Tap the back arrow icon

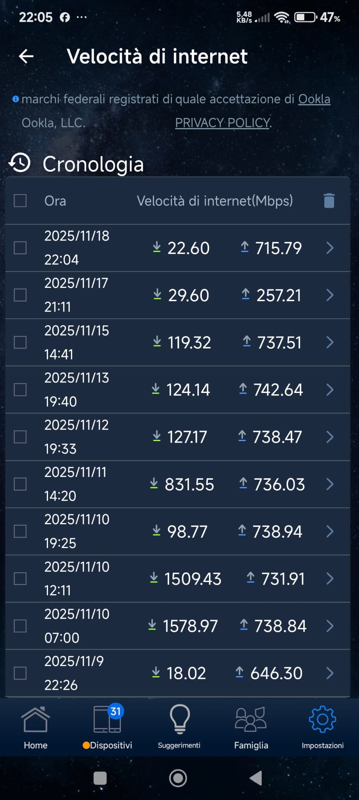(x=26, y=56)
